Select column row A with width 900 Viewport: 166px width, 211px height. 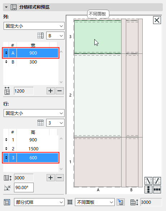pos(30,53)
